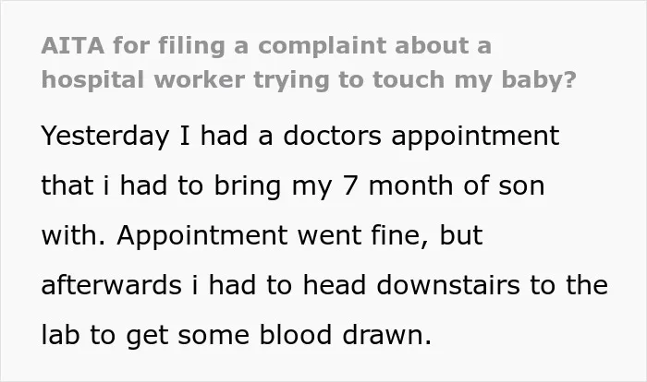Click the text '7 month of son'
The image size is (647, 382).
(444, 185)
